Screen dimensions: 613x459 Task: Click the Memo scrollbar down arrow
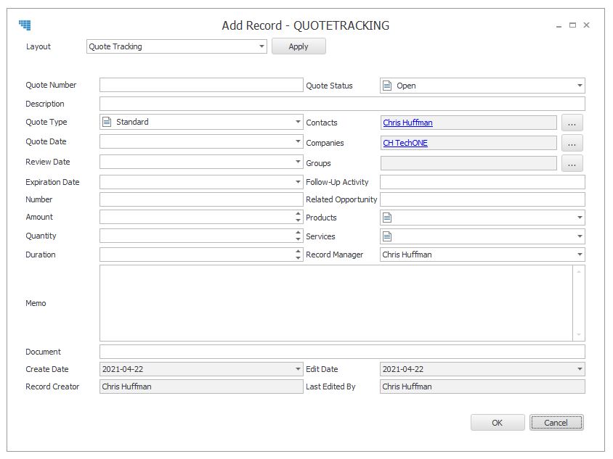pos(579,335)
